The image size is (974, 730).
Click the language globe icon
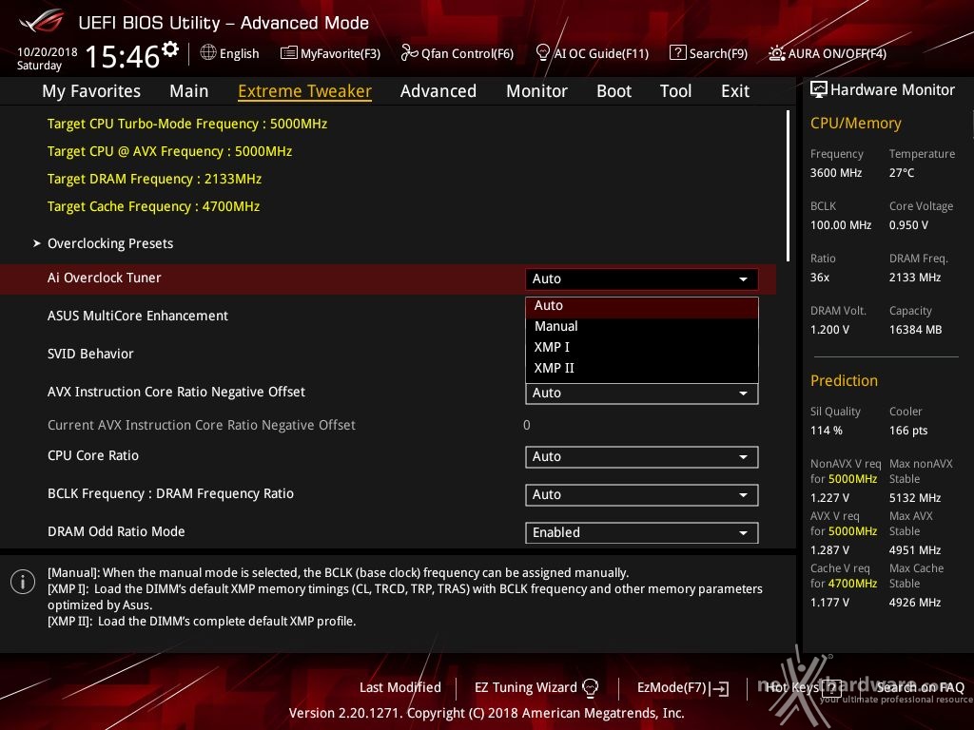208,53
